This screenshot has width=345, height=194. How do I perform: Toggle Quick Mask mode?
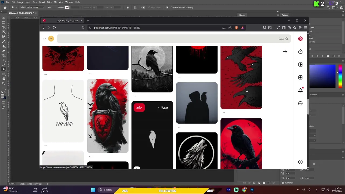pyautogui.click(x=4, y=103)
